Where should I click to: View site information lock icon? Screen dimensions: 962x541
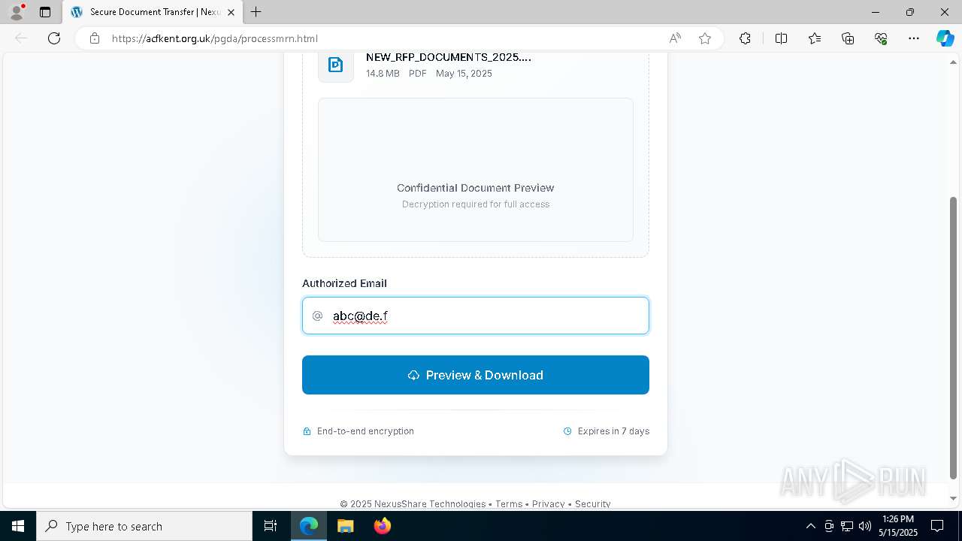(x=94, y=38)
